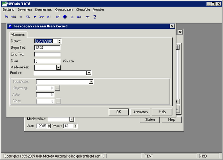Select the Algemeen tab
The image size is (223, 160).
[18, 34]
